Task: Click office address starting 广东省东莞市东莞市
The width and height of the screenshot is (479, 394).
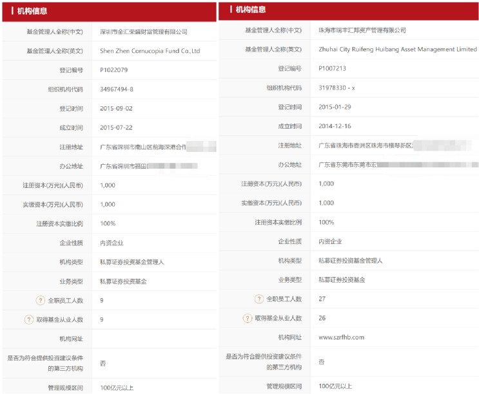Action: [348, 165]
